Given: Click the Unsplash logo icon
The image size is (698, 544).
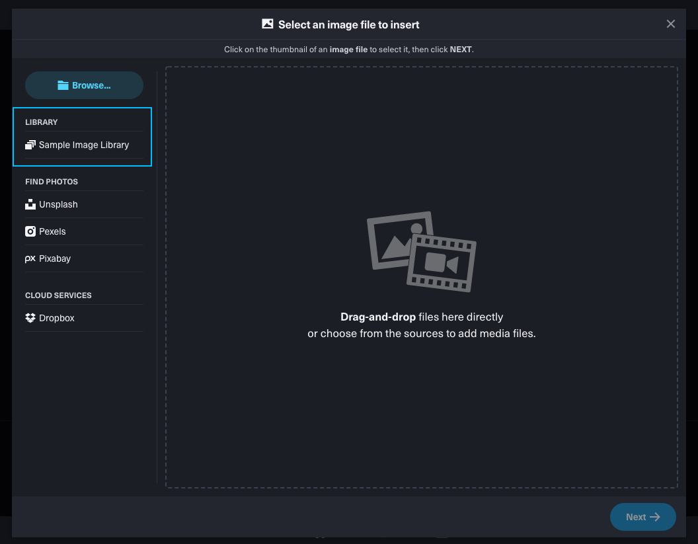Looking at the screenshot, I should click(30, 204).
